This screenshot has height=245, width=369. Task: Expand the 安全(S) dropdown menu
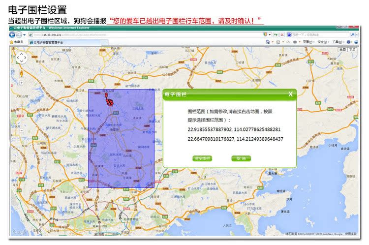click(323, 42)
